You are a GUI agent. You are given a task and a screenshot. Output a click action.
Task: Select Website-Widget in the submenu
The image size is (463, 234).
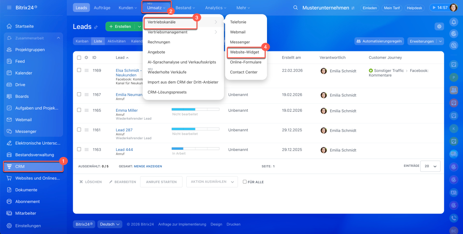[245, 52]
